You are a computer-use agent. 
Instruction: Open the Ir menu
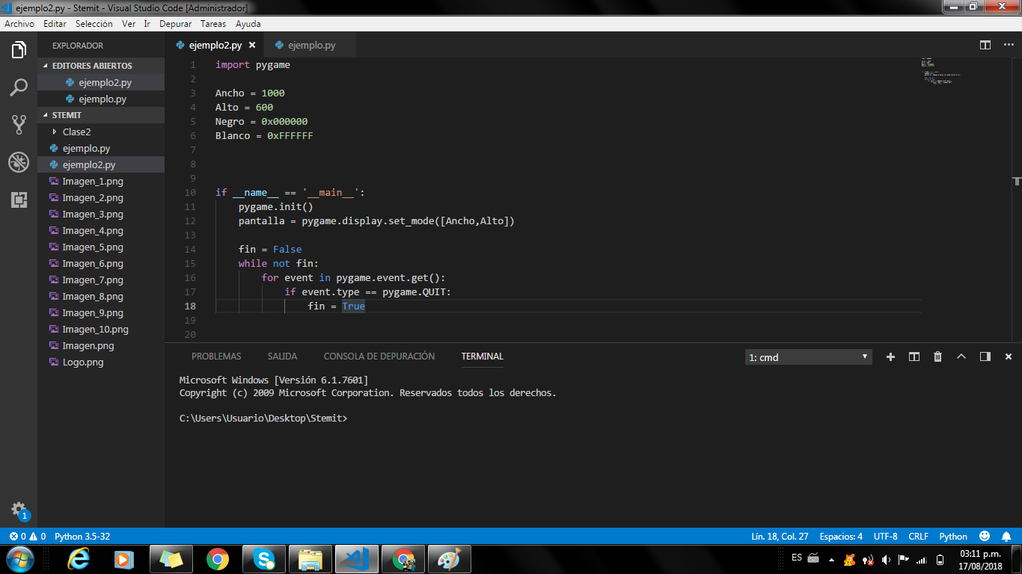(147, 24)
